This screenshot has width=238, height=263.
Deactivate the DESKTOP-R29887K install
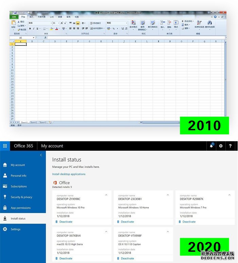click(187, 222)
